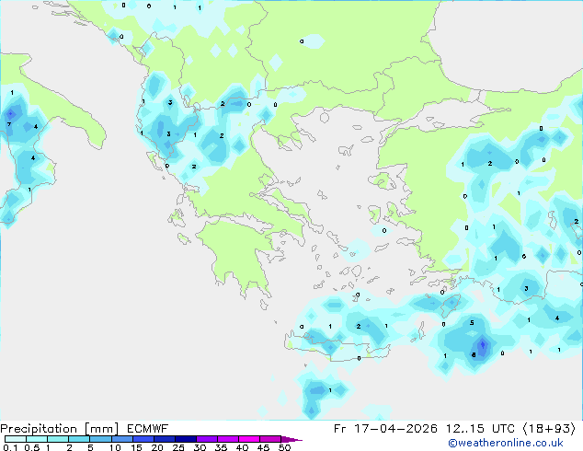
Task: Click the '[mm]' unit label
Action: pos(102,429)
